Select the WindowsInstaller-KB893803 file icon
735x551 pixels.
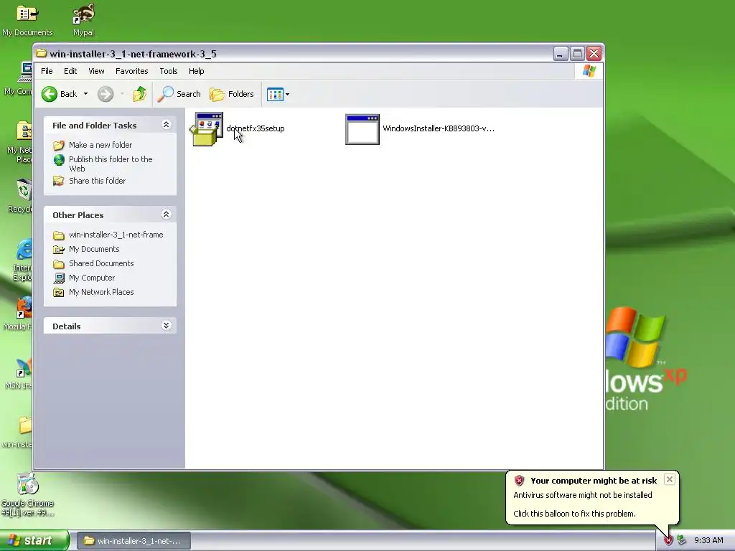click(x=362, y=129)
